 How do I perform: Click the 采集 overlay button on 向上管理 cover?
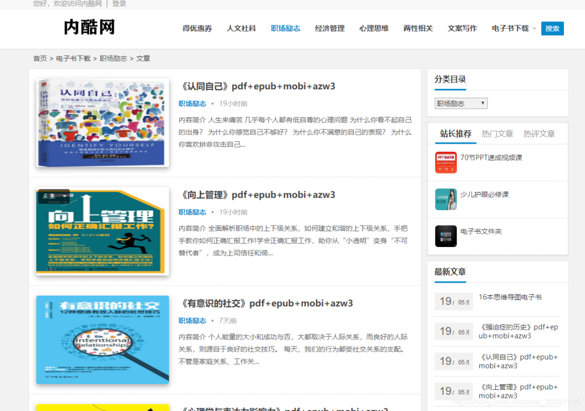coord(54,196)
